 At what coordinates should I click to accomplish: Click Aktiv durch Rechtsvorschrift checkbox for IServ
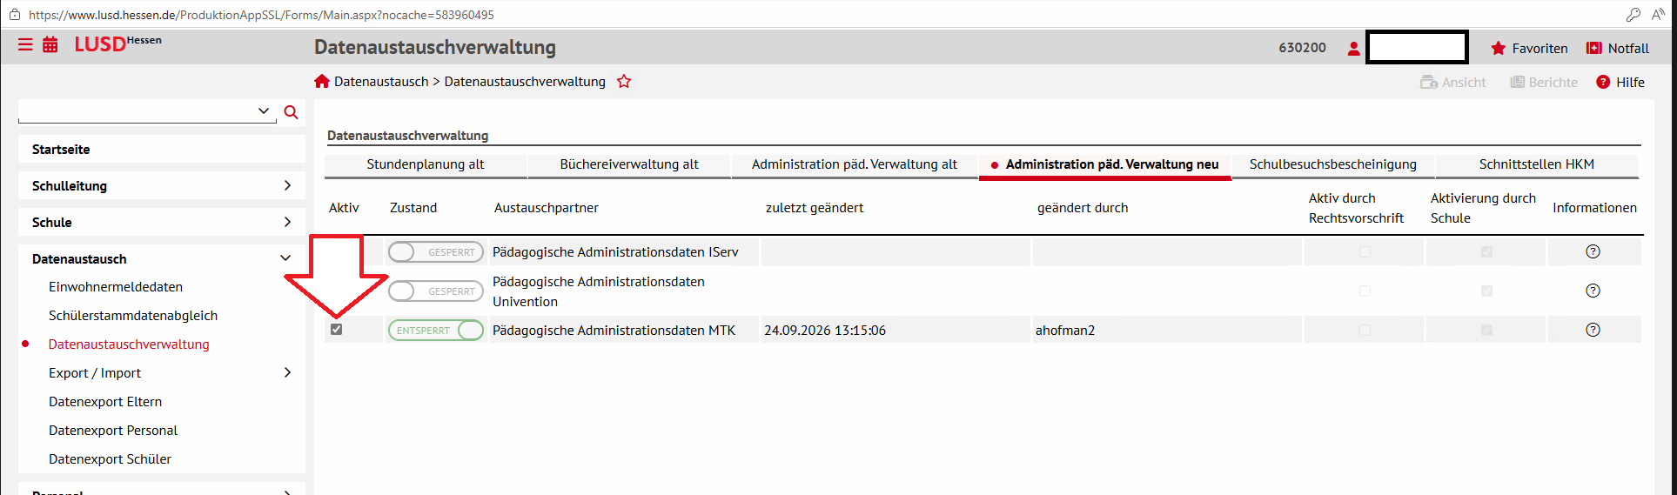pyautogui.click(x=1365, y=252)
